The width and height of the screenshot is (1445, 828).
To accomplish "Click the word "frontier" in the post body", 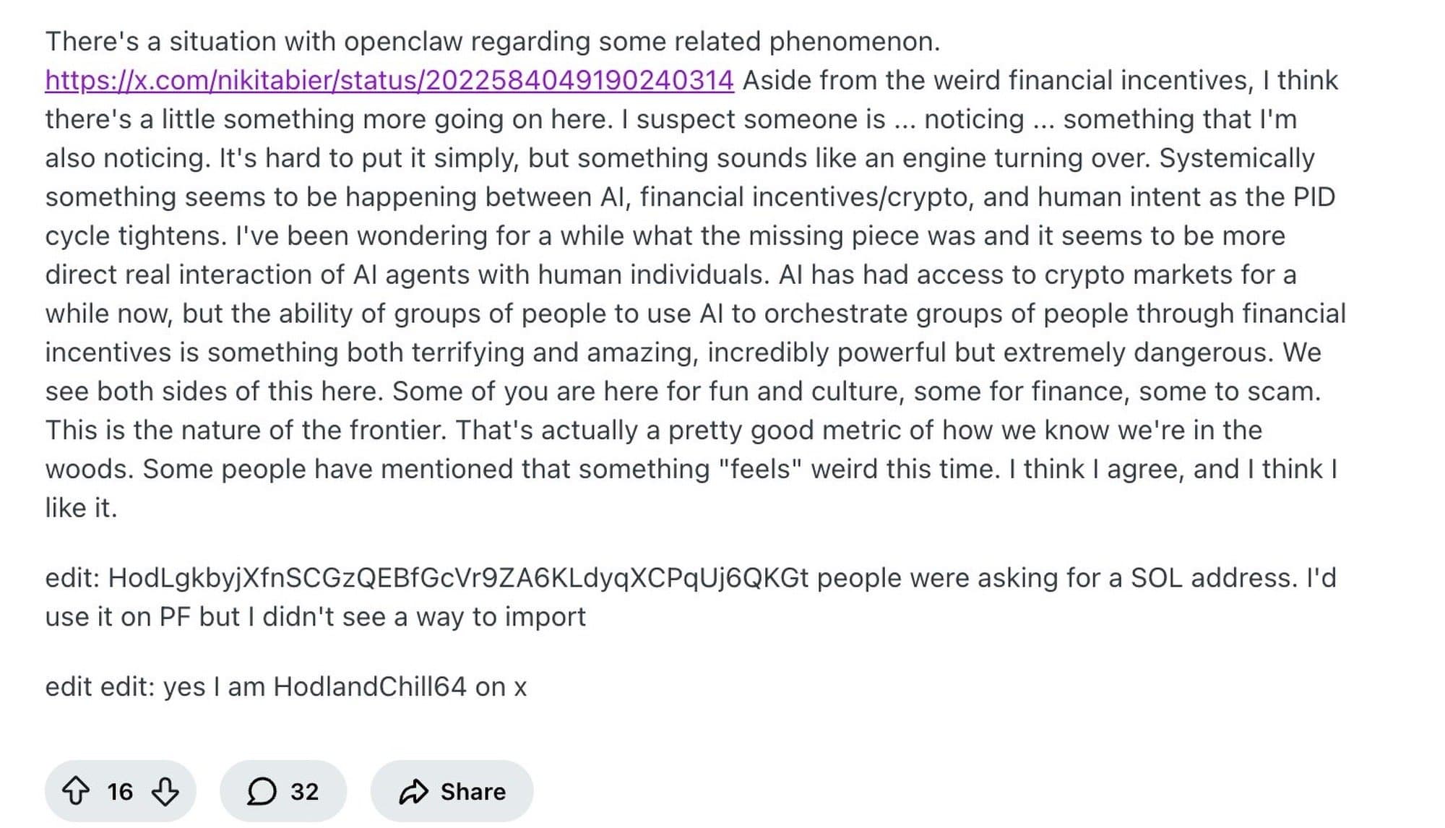I will [397, 430].
